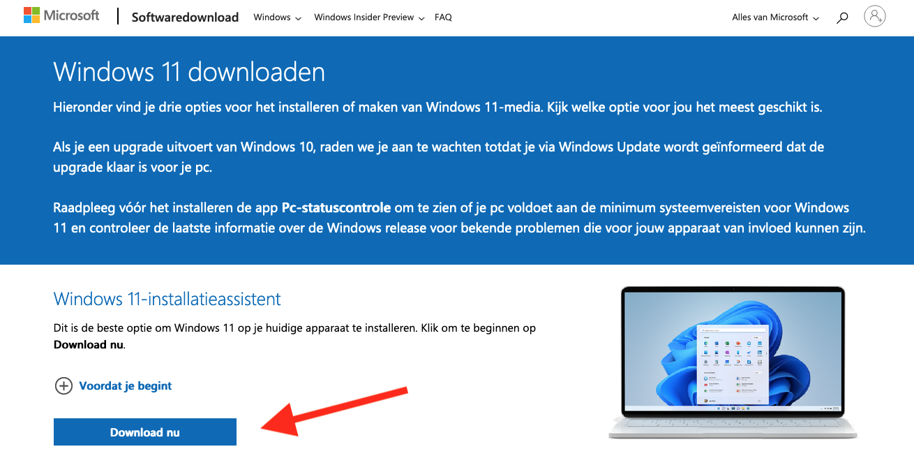
Task: Open the search magnifier icon
Action: tap(842, 17)
